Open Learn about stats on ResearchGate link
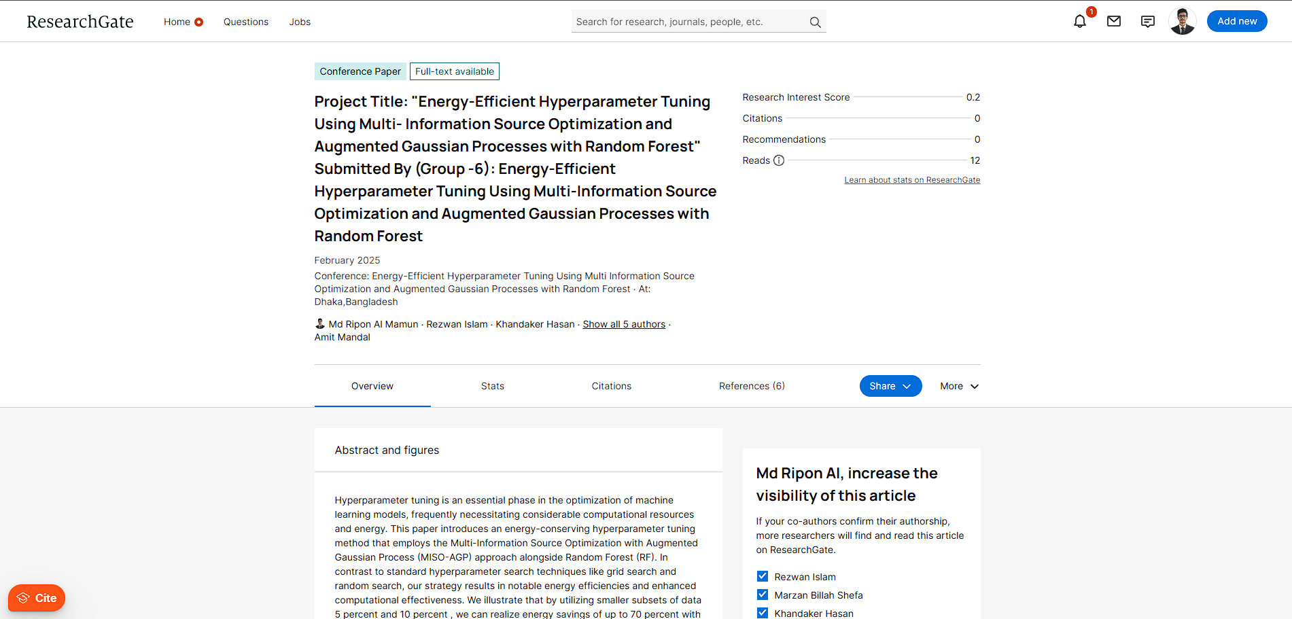Screen dimensions: 1292x619 911,180
